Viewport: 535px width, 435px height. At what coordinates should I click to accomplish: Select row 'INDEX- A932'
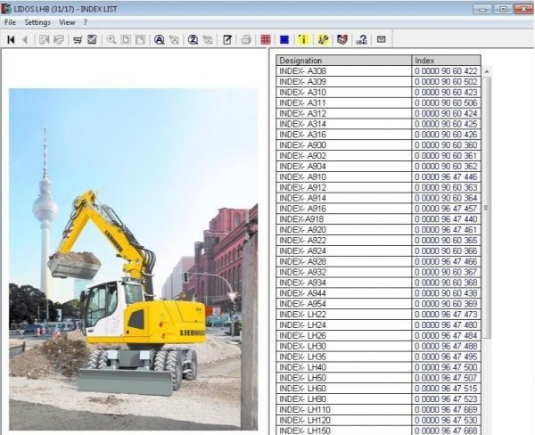coord(378,272)
